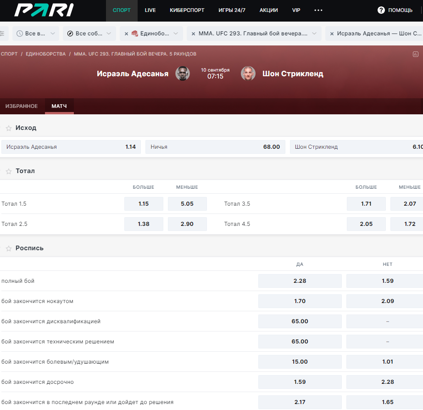Go to КИБЕРСПОРТ section
This screenshot has height=410, width=423.
tap(187, 10)
